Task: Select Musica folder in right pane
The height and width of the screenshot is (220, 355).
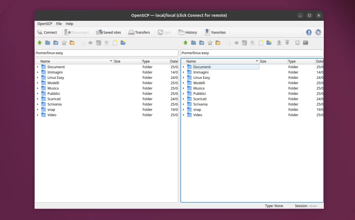Action: pyautogui.click(x=199, y=88)
